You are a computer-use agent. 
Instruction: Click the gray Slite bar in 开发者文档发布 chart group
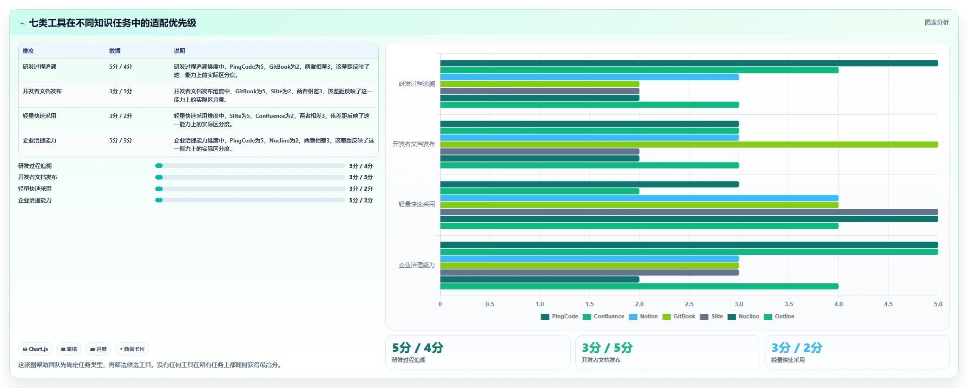pos(540,151)
